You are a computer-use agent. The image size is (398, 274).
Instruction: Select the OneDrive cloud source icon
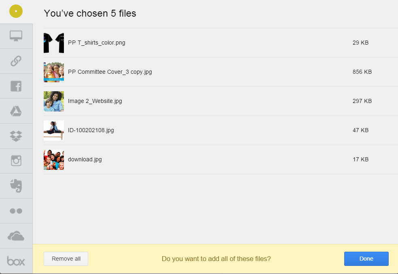16,236
